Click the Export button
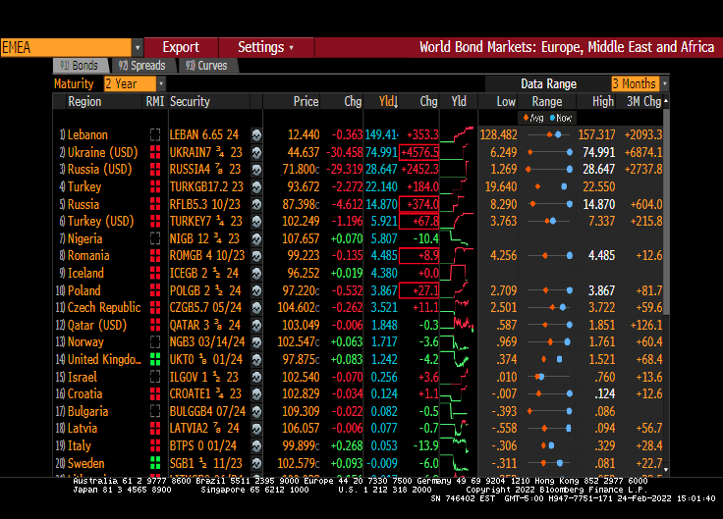 click(x=181, y=47)
